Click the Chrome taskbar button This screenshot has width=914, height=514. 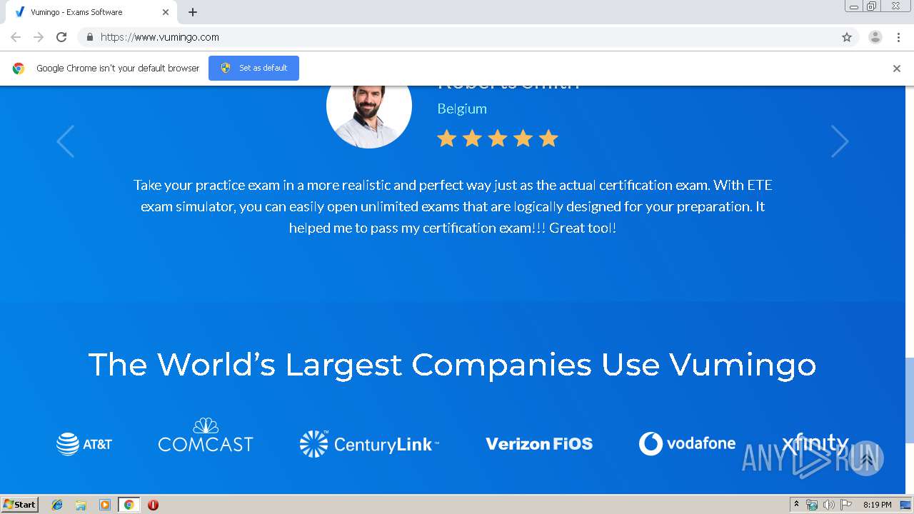click(129, 505)
